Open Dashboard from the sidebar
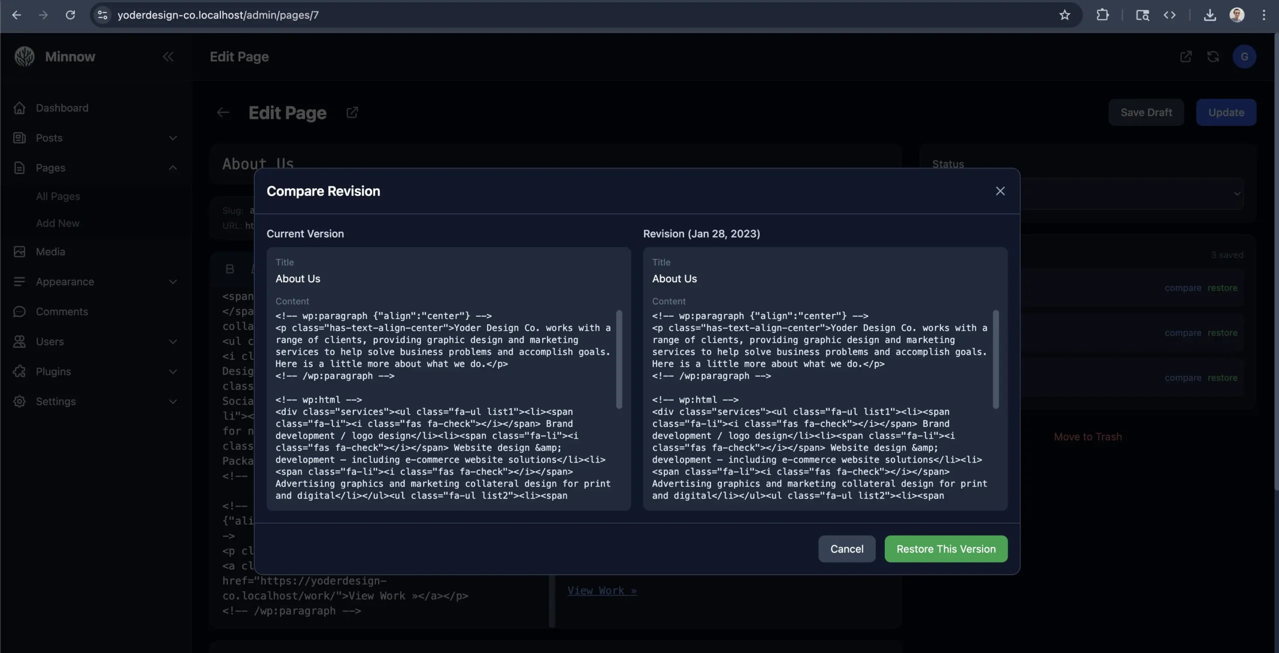Image resolution: width=1279 pixels, height=653 pixels. pos(62,108)
